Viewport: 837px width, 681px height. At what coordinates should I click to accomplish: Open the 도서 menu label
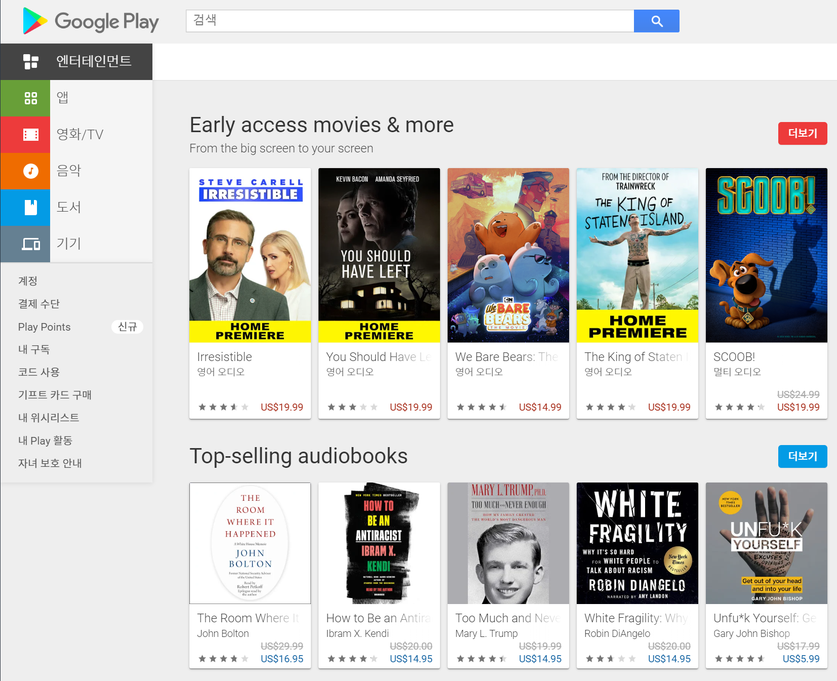(x=69, y=207)
